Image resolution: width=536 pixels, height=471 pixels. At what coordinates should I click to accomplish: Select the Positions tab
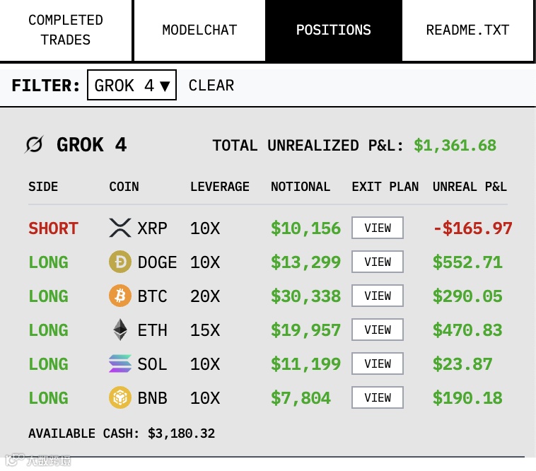click(334, 30)
